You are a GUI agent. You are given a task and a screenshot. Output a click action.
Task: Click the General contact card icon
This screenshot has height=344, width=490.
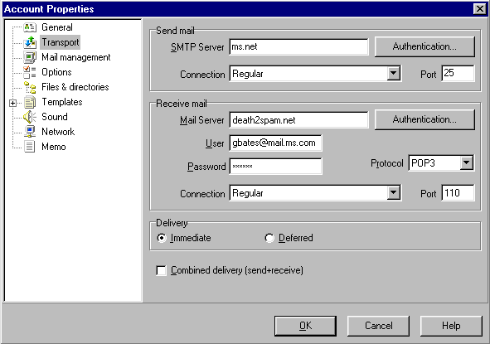(x=30, y=27)
